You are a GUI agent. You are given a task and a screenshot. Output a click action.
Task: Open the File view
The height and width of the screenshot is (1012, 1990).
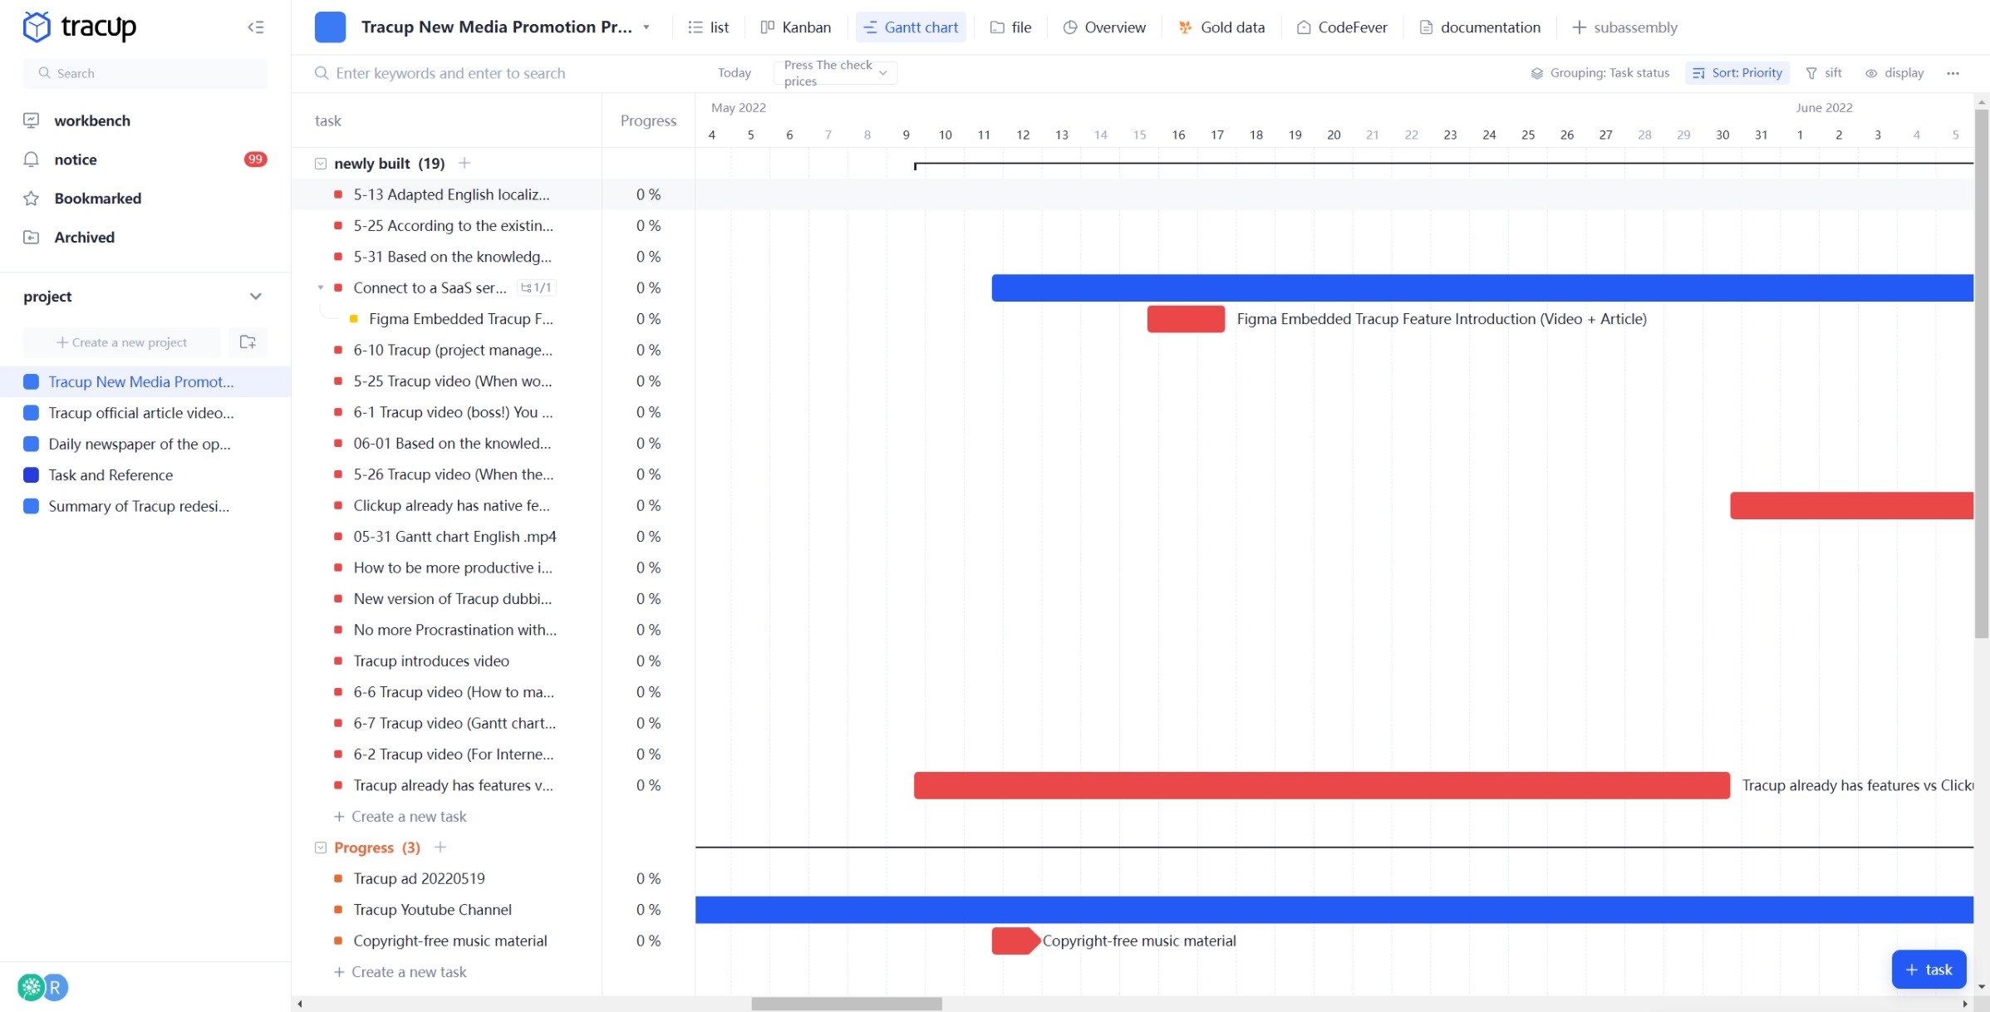point(1010,27)
